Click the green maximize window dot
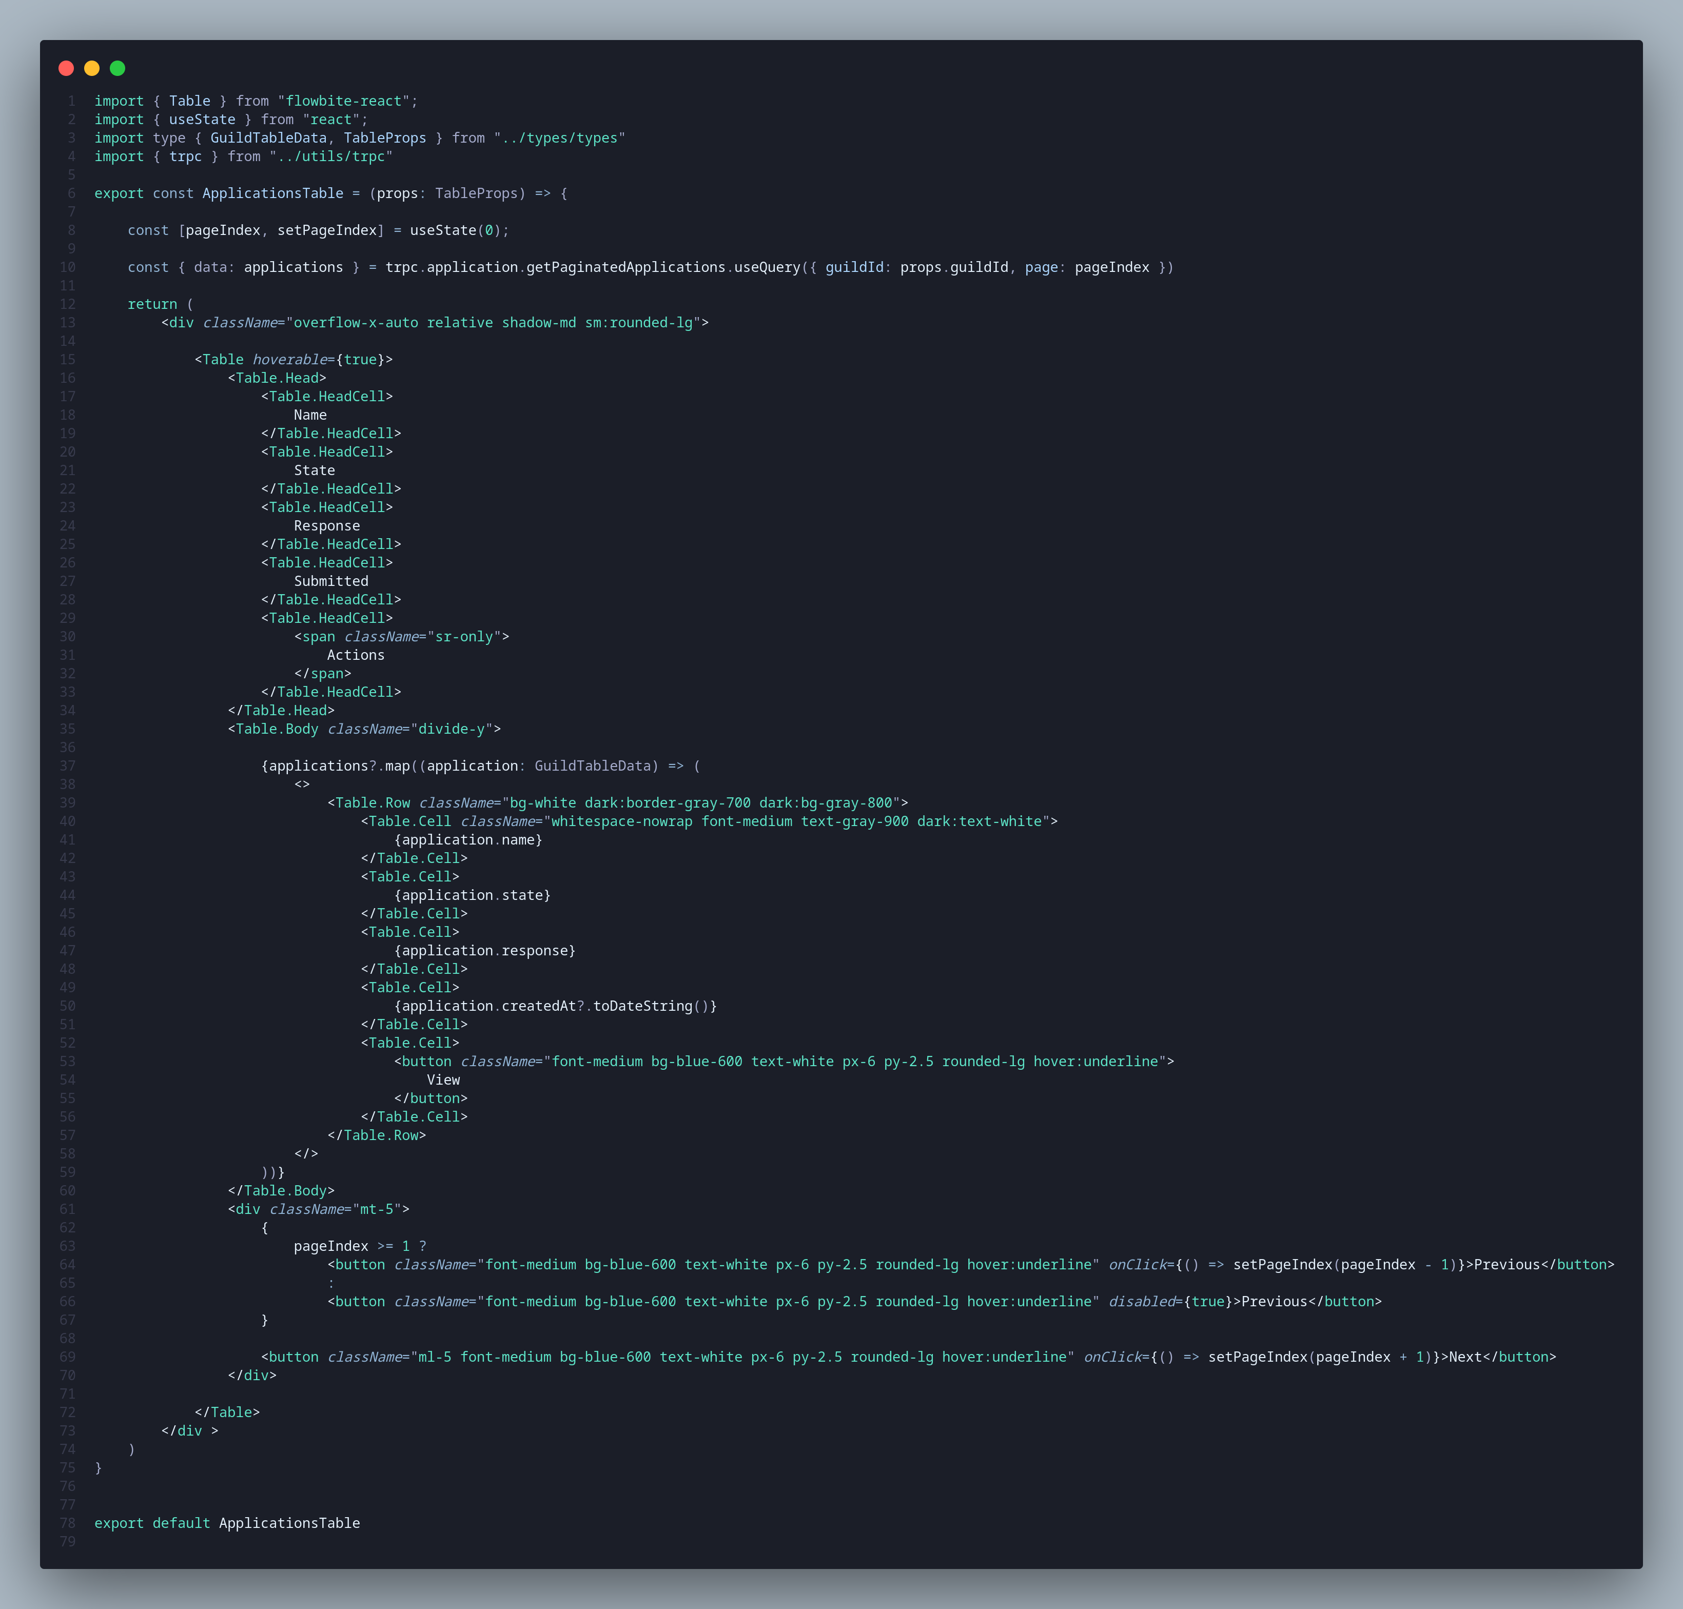Image resolution: width=1683 pixels, height=1609 pixels. [118, 68]
